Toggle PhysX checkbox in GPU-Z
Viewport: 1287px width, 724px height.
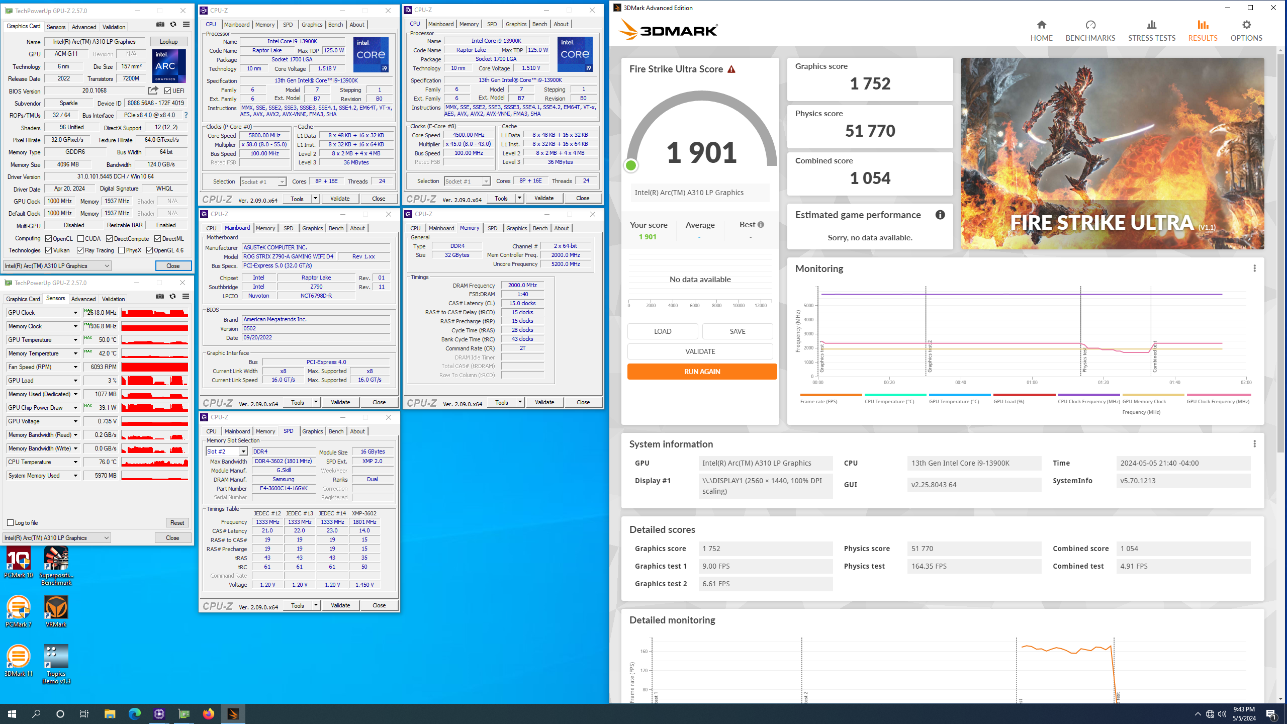point(121,250)
